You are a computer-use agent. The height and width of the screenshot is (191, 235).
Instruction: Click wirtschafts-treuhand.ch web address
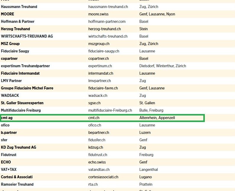108,36
